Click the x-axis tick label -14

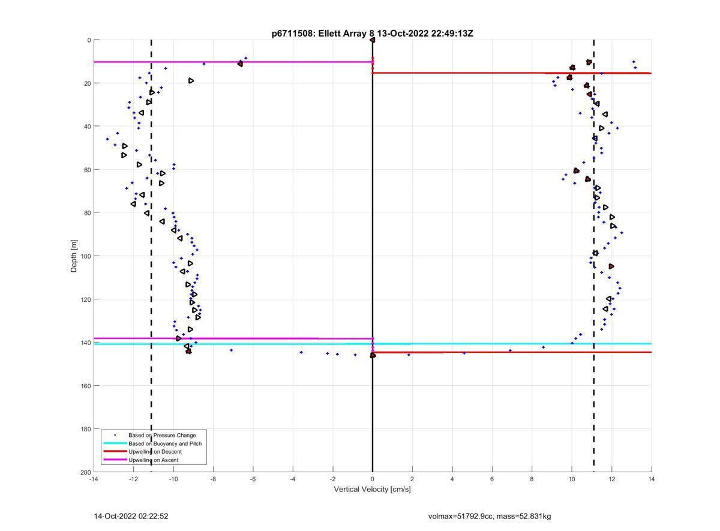pos(94,479)
